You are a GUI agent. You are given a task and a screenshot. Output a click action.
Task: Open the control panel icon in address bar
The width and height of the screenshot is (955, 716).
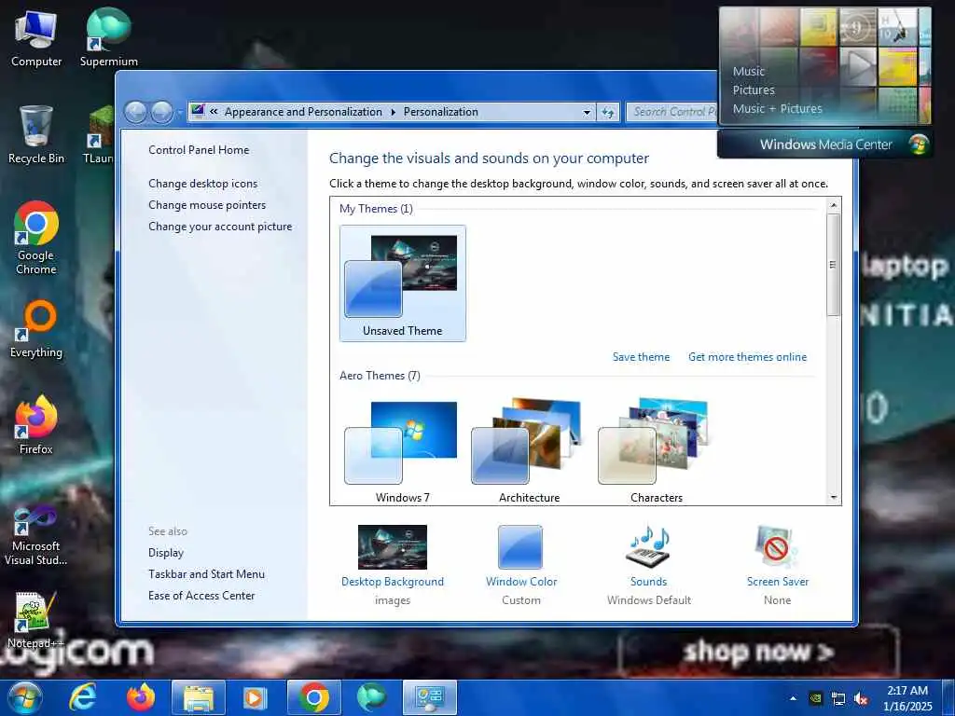tap(198, 111)
